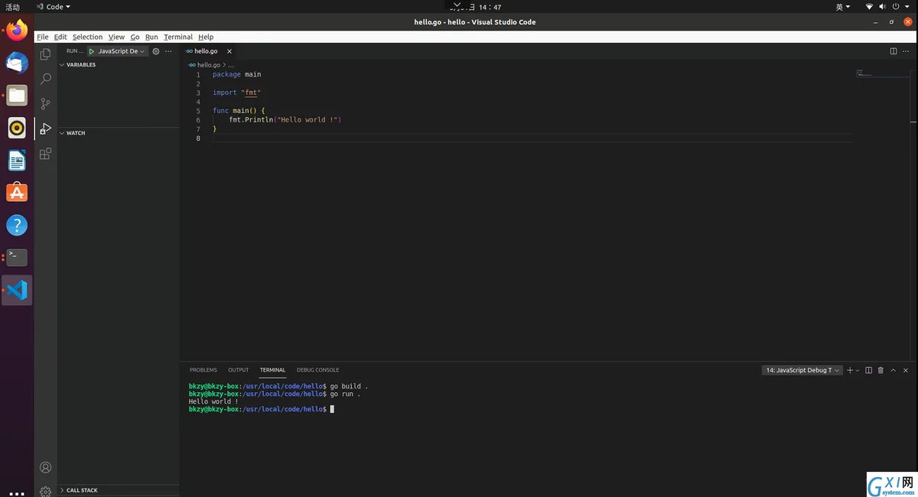This screenshot has height=497, width=918.
Task: Open the 14: JavaScript Debug T terminal selector
Action: pyautogui.click(x=802, y=370)
